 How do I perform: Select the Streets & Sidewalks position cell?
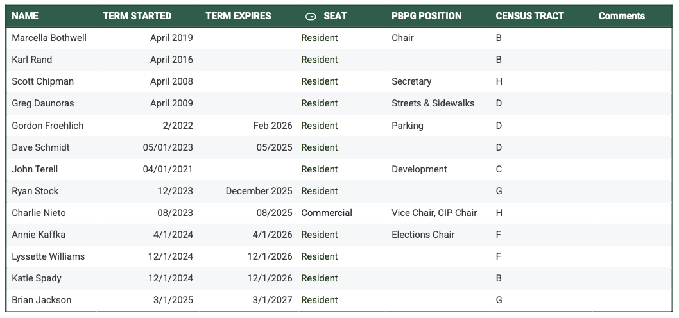(438, 103)
